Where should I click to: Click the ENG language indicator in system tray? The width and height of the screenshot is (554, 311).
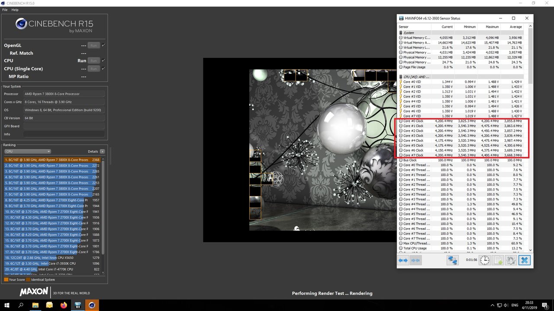pyautogui.click(x=515, y=305)
